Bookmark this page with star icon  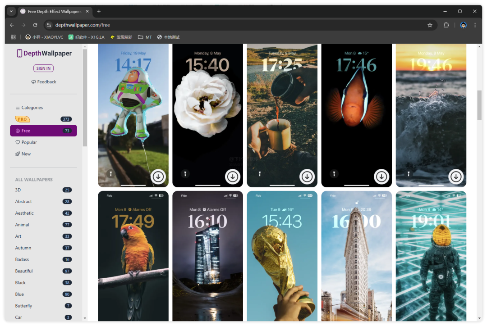coord(430,25)
